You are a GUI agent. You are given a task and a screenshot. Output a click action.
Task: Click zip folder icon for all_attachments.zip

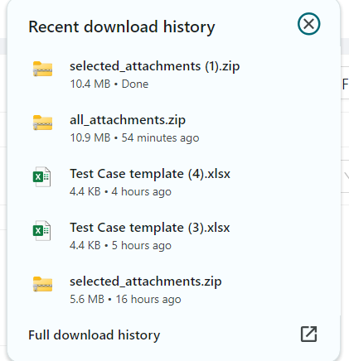point(42,123)
